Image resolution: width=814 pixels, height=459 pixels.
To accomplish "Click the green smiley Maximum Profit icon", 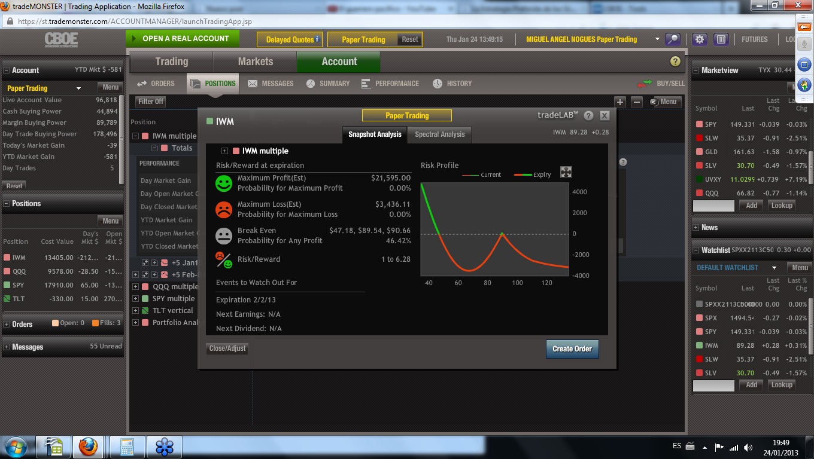I will [x=224, y=183].
